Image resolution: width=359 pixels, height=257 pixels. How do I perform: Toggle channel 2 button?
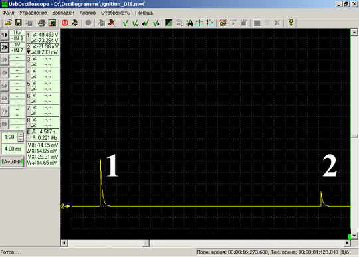click(5, 47)
